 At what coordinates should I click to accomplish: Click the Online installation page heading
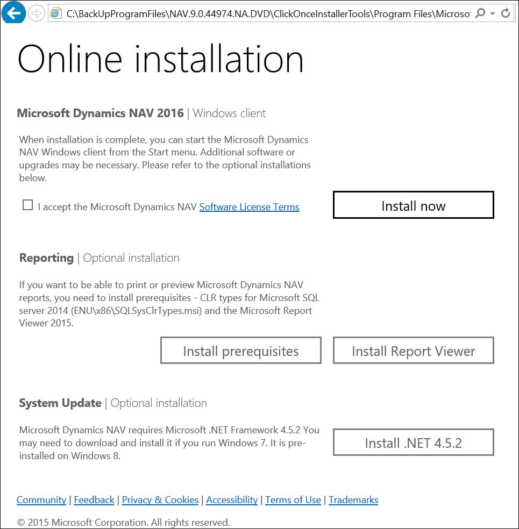161,59
